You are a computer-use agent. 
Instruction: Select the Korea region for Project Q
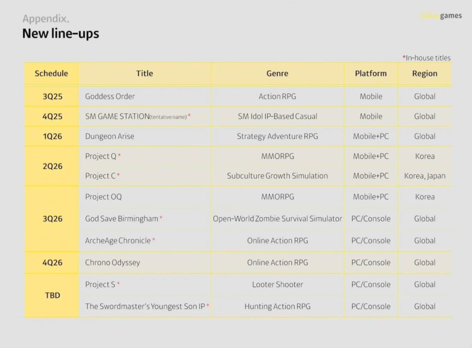click(x=425, y=156)
